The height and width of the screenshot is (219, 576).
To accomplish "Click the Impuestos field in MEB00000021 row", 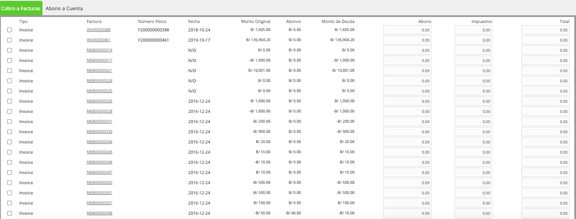I will point(474,71).
